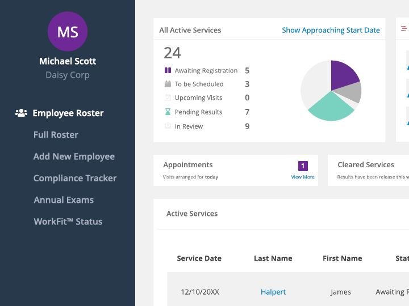
Task: Go to Add New Employee
Action: click(x=74, y=156)
